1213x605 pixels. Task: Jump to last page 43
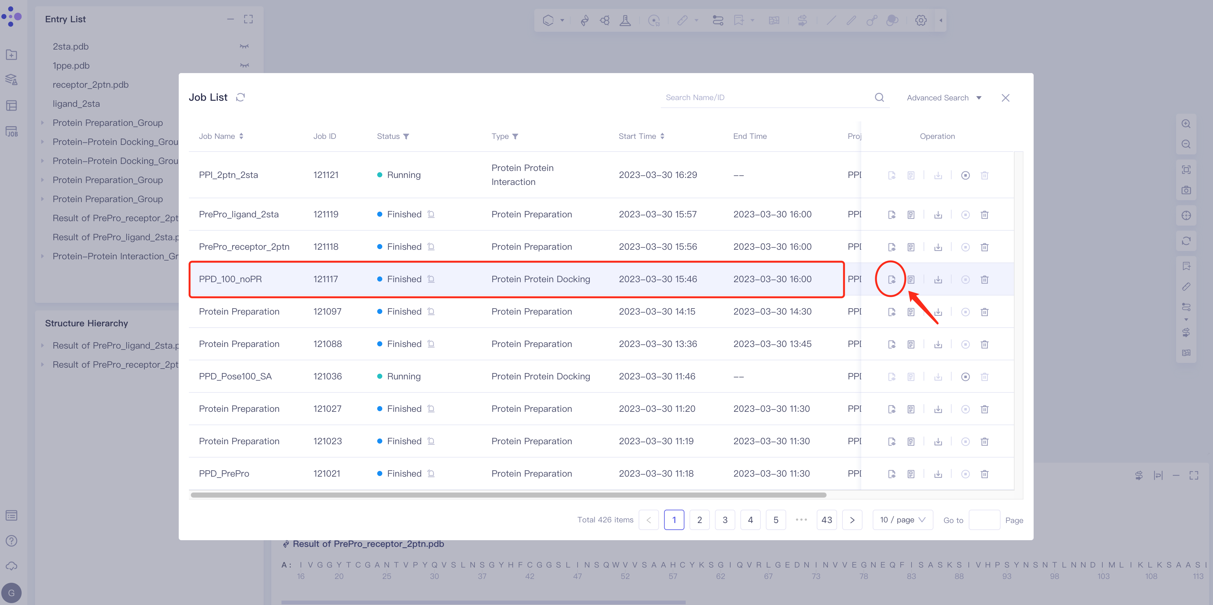point(826,520)
